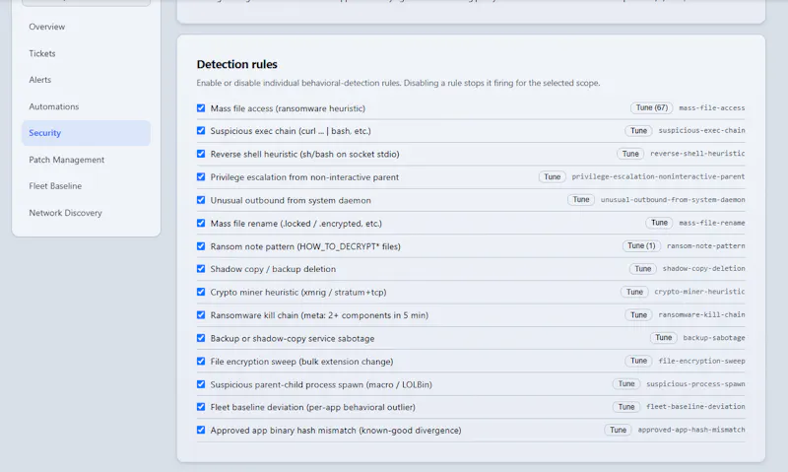Toggle Ransomware kill chain checkbox
The image size is (788, 472).
(201, 315)
